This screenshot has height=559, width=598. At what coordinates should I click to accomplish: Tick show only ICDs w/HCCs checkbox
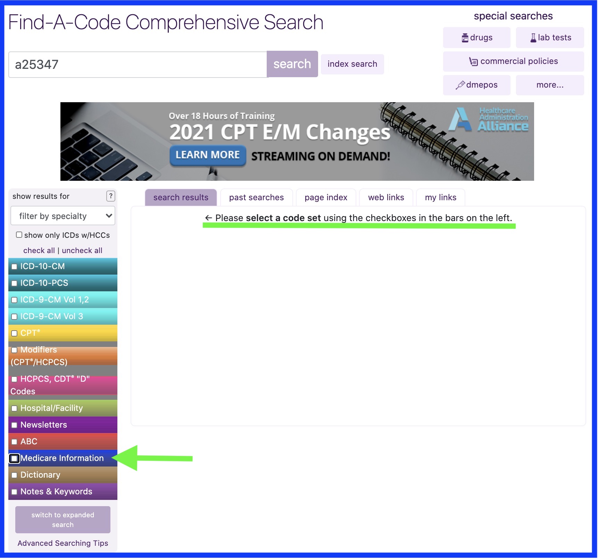click(x=19, y=235)
